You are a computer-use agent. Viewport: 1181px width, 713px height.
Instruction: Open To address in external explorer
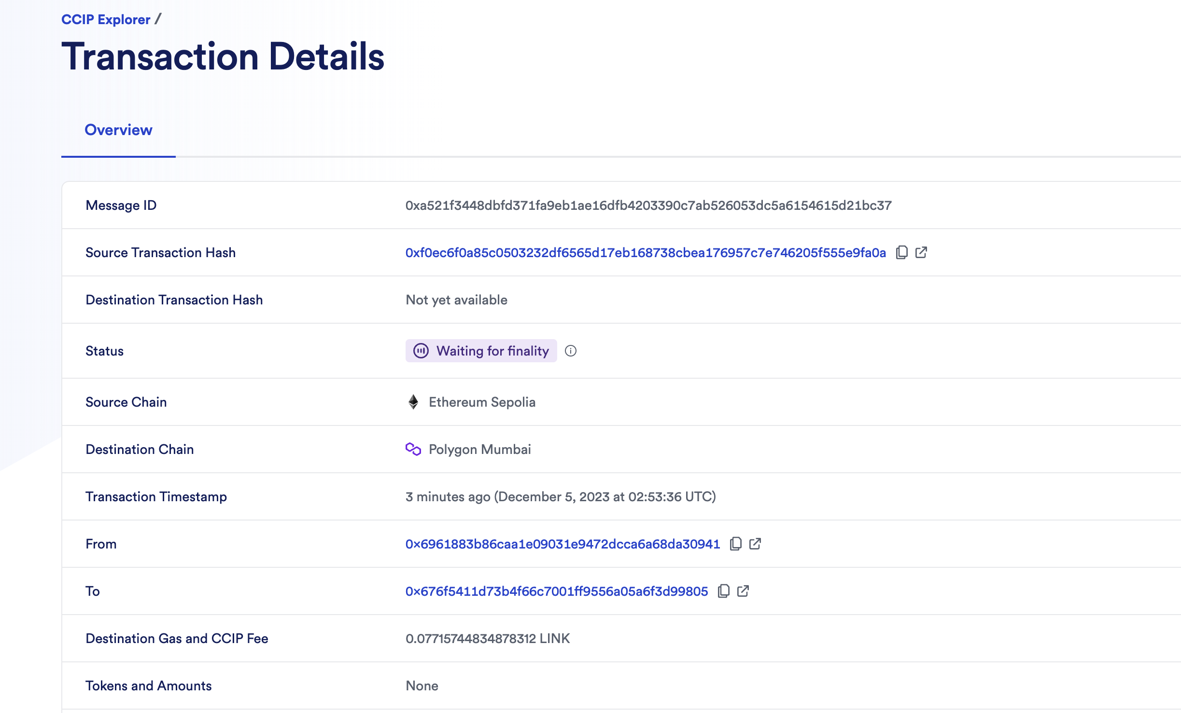pyautogui.click(x=743, y=591)
